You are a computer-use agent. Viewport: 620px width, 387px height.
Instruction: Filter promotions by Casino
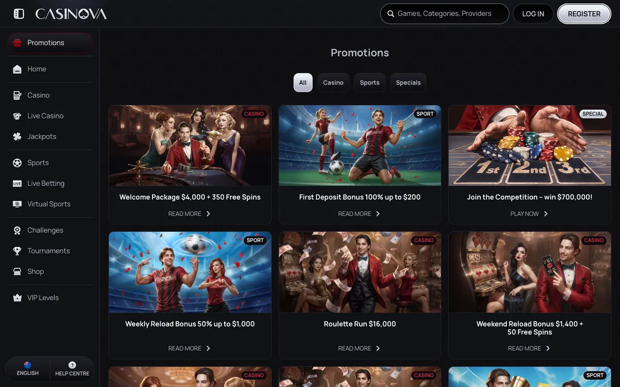[x=333, y=83]
